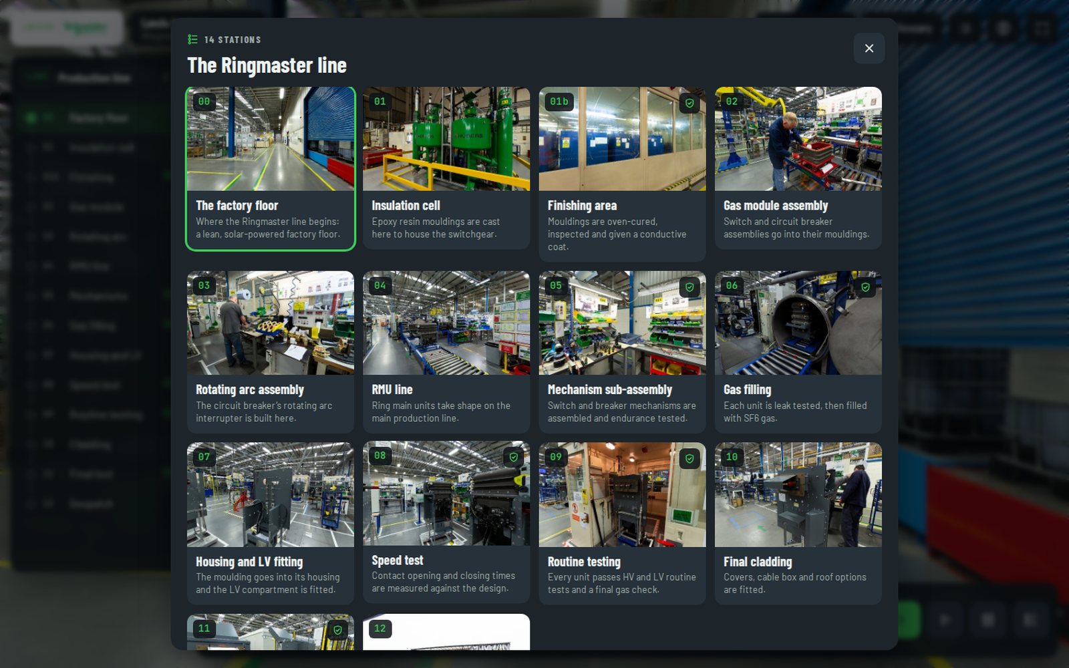Image resolution: width=1069 pixels, height=668 pixels.
Task: Close the Ringmaster line stations dialog
Action: point(869,48)
